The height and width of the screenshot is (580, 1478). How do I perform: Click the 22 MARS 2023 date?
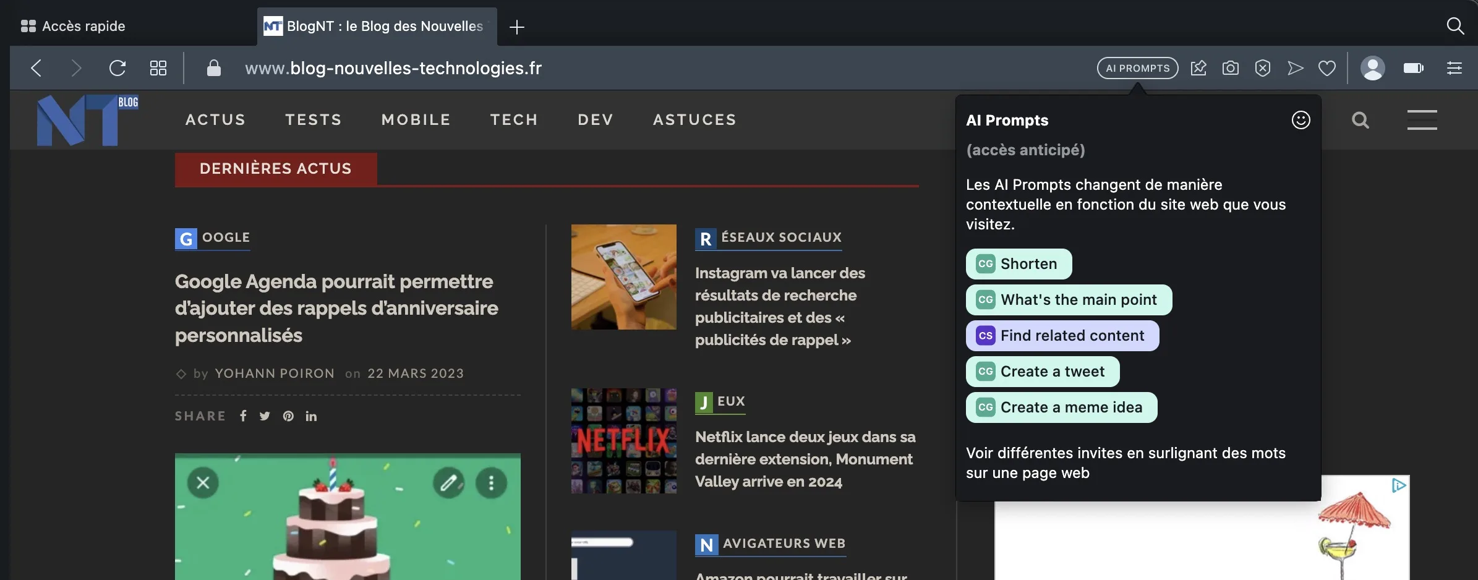[416, 373]
